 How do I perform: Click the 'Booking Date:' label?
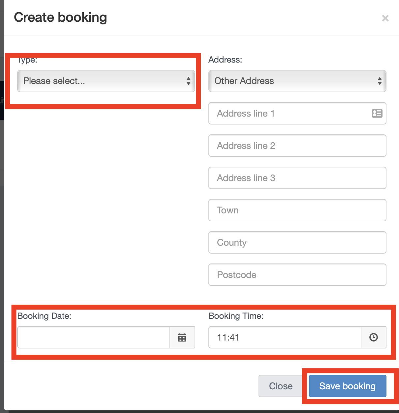[x=44, y=316]
